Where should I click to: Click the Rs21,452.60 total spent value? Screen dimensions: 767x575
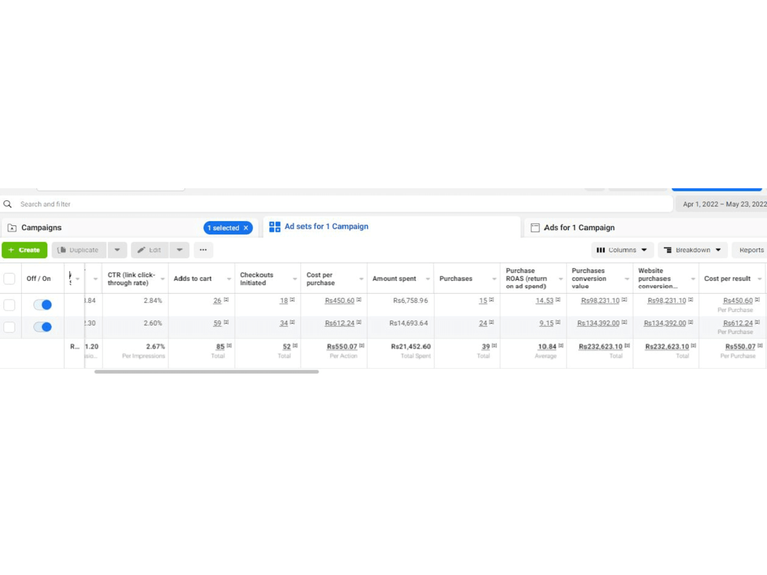[411, 347]
